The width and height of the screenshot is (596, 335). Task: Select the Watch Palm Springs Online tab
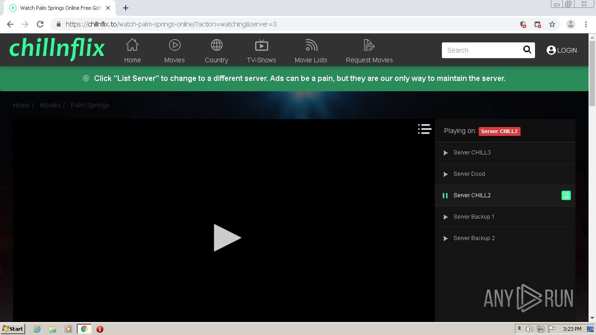pos(61,8)
